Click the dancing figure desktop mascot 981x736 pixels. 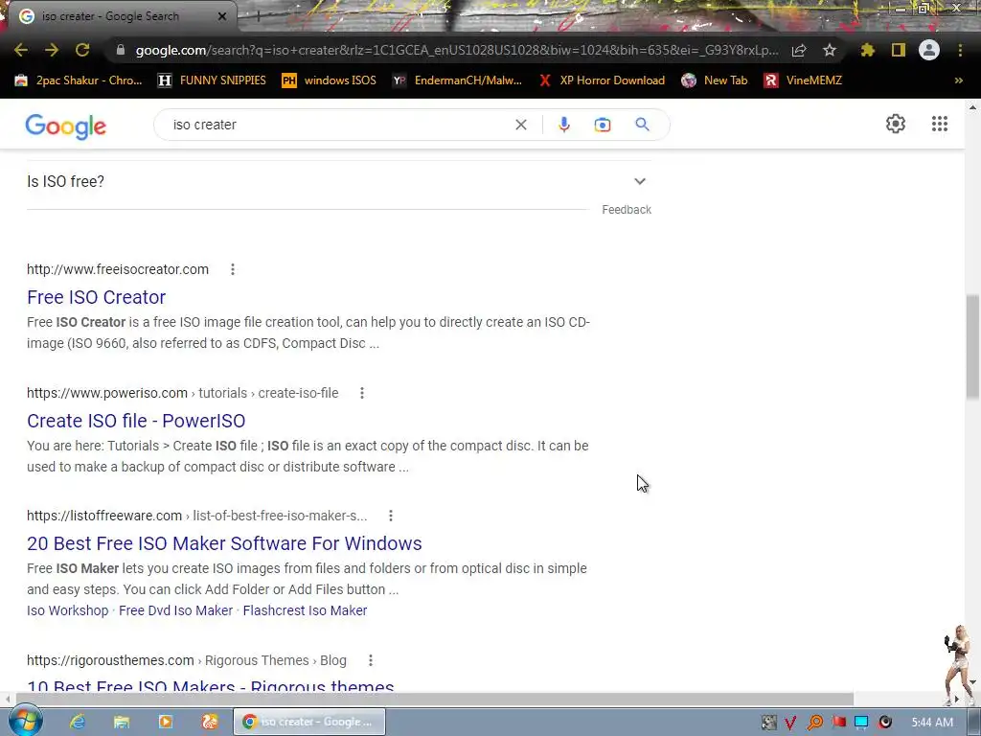pyautogui.click(x=959, y=665)
